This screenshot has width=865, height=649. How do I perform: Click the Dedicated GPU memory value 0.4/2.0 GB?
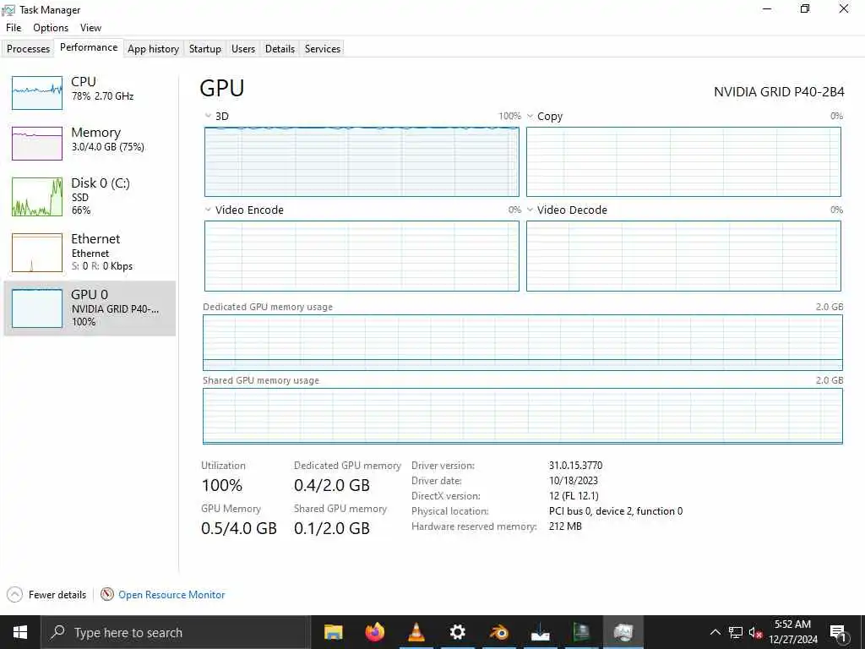331,485
